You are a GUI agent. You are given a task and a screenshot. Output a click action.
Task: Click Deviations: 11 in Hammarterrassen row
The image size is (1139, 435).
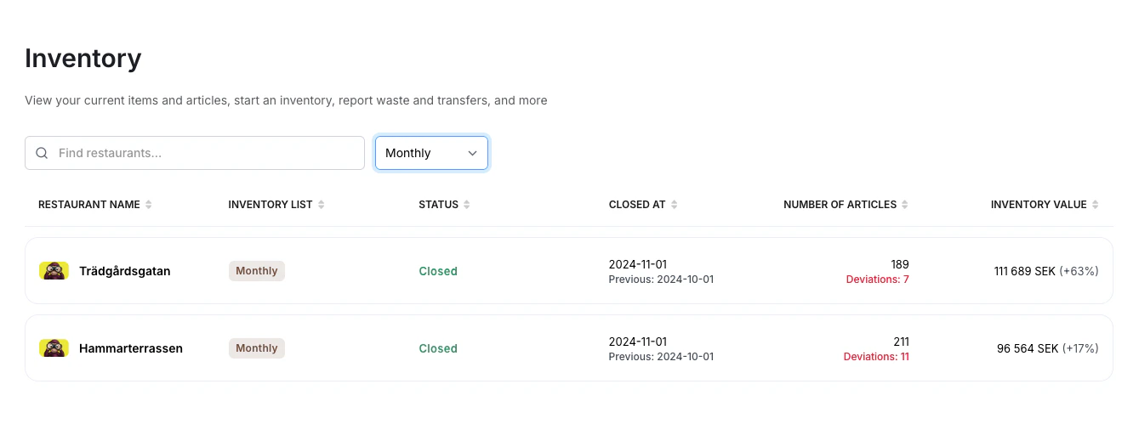click(x=876, y=357)
